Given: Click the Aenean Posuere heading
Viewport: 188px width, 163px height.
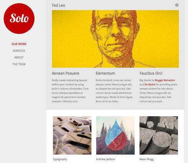Looking at the screenshot, I should 65,73.
